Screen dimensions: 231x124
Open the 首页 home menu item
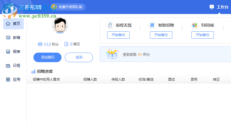13,24
